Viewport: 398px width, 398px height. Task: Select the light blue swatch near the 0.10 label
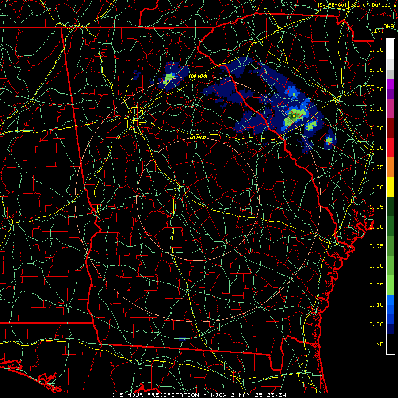click(x=390, y=300)
